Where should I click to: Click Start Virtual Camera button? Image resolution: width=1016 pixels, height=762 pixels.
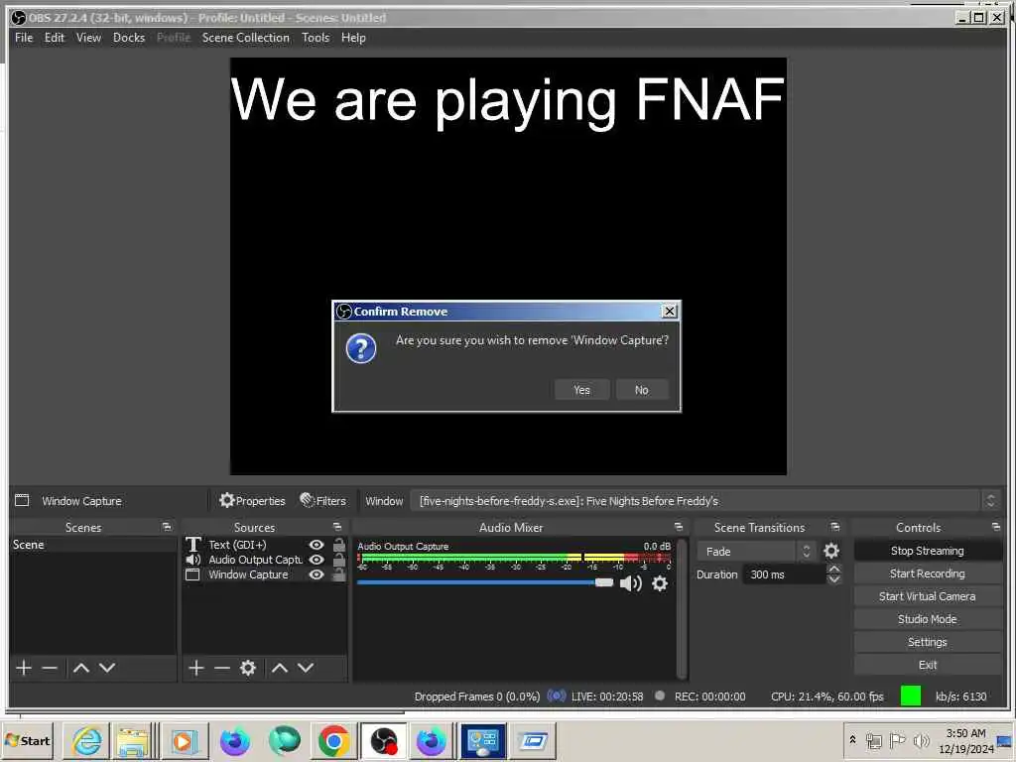[x=928, y=596]
